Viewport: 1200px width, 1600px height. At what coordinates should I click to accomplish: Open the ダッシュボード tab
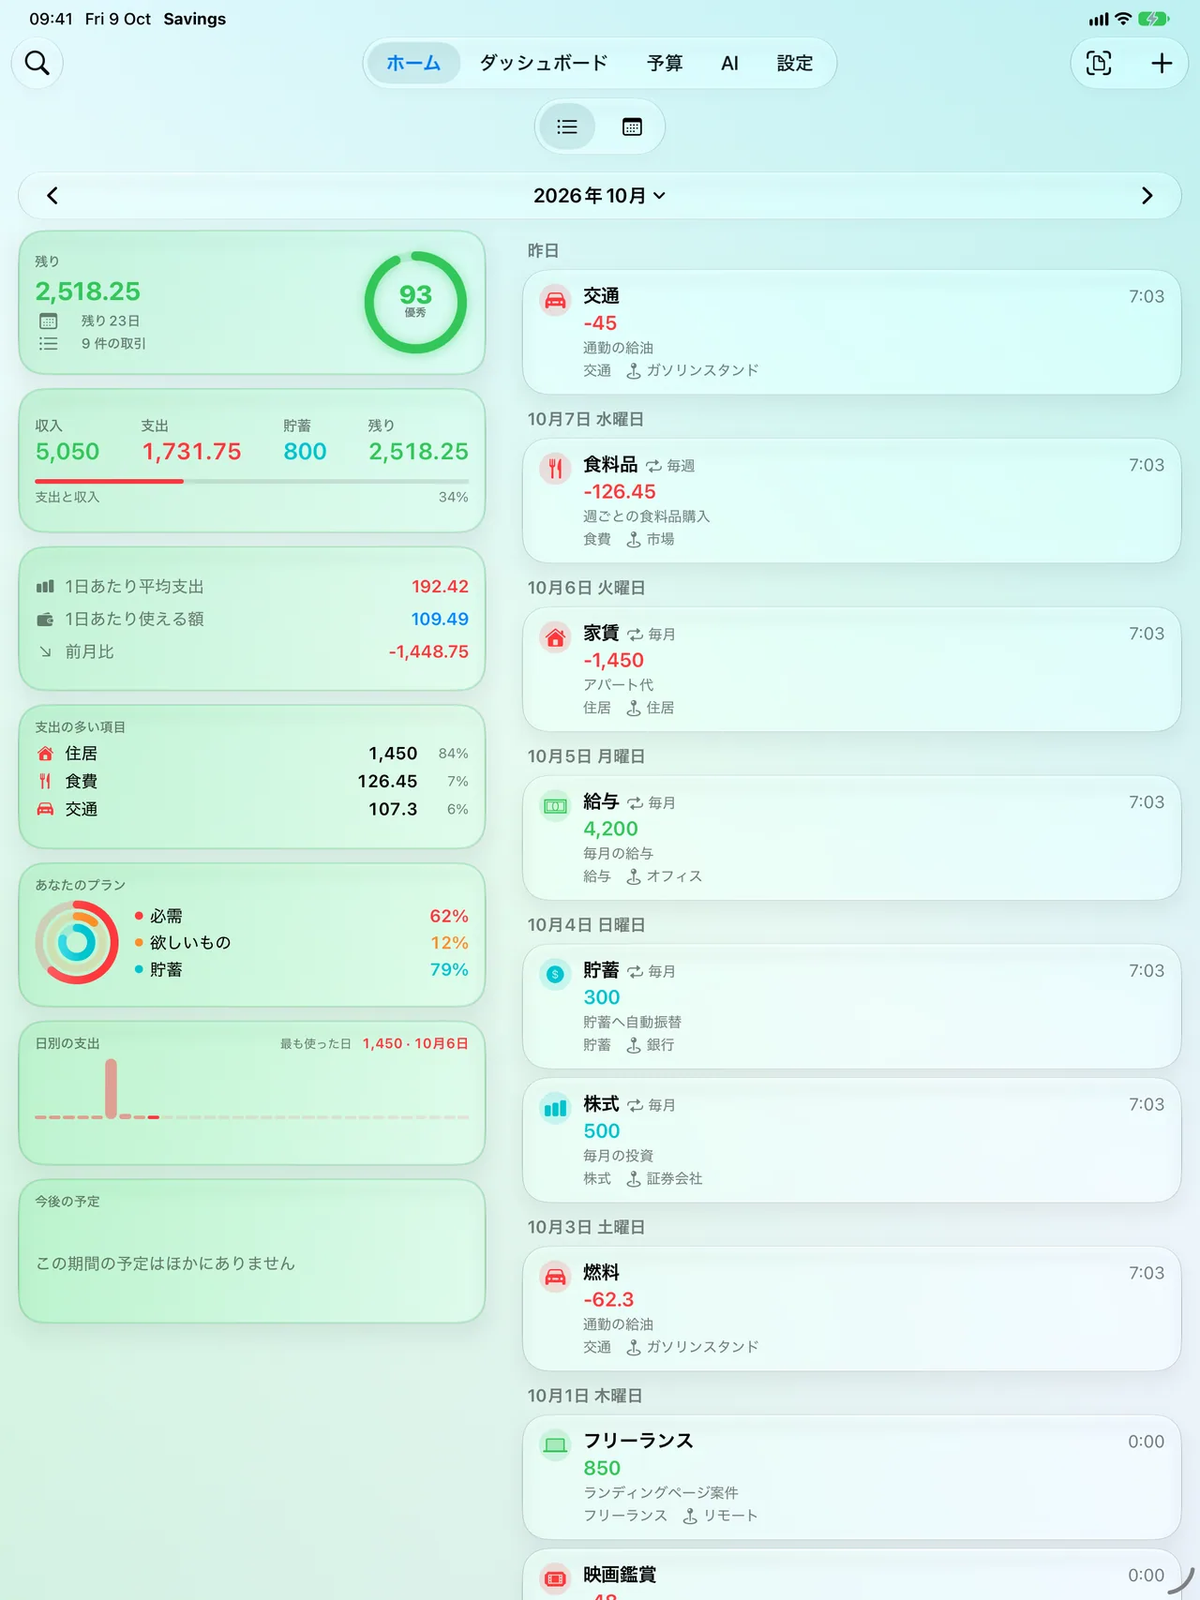pos(544,63)
